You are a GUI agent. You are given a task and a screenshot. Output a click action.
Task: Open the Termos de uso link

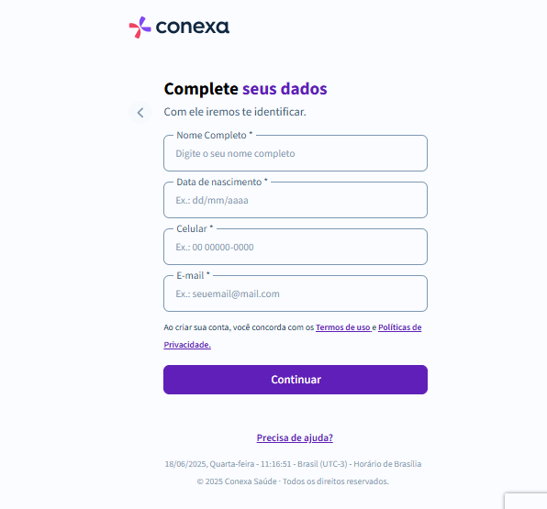343,327
